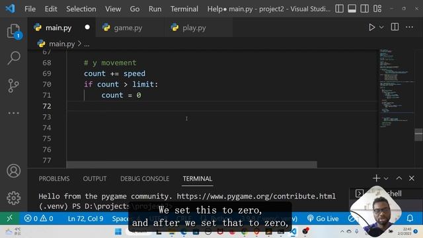The width and height of the screenshot is (423, 238).
Task: Click the Python icon in the breadcrumb
Action: (x=41, y=44)
